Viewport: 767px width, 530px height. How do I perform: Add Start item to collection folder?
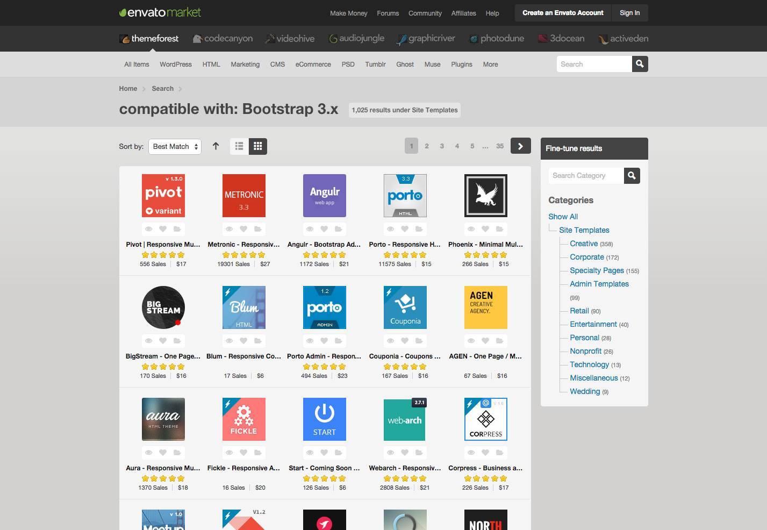(338, 453)
